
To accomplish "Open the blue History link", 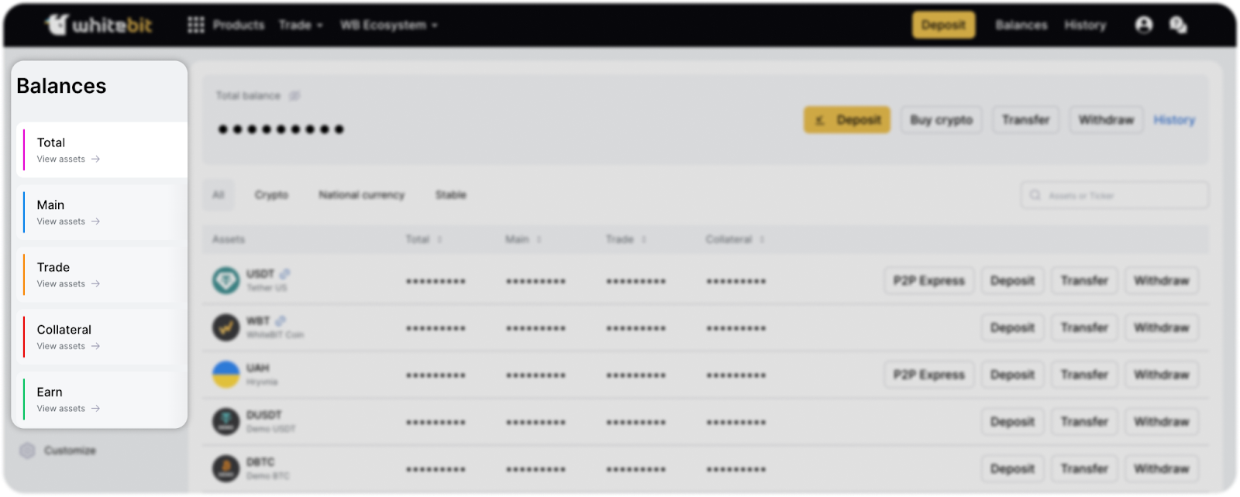I will click(x=1173, y=120).
